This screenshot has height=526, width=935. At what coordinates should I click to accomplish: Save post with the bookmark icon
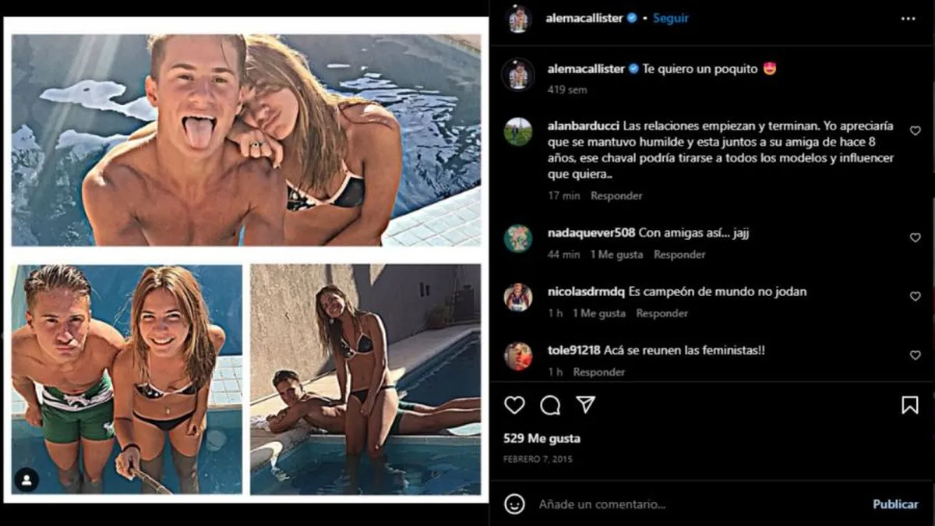909,405
